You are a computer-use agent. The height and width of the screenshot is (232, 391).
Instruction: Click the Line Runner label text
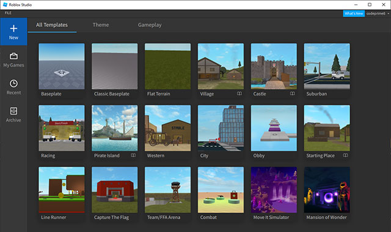[x=54, y=217]
